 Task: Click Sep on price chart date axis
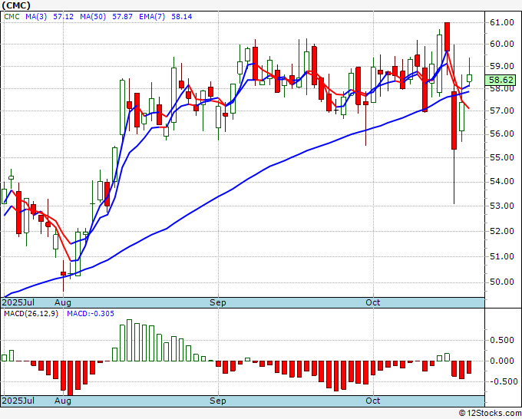click(218, 302)
